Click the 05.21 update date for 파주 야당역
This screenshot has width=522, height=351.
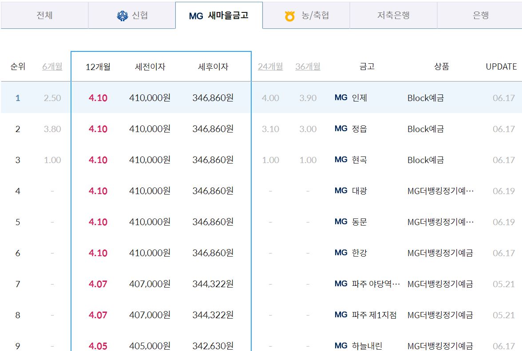tap(504, 284)
